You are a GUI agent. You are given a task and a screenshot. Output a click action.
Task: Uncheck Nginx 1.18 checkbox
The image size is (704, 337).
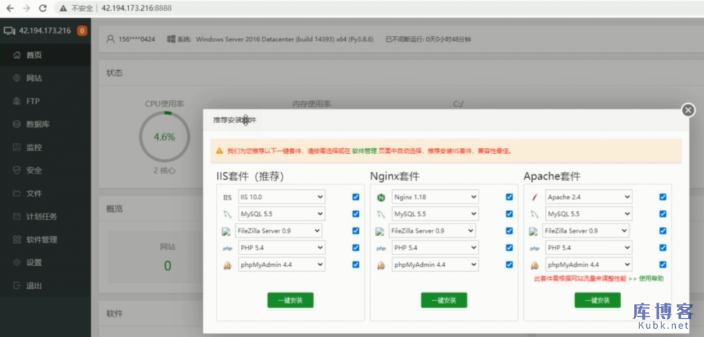coord(509,197)
